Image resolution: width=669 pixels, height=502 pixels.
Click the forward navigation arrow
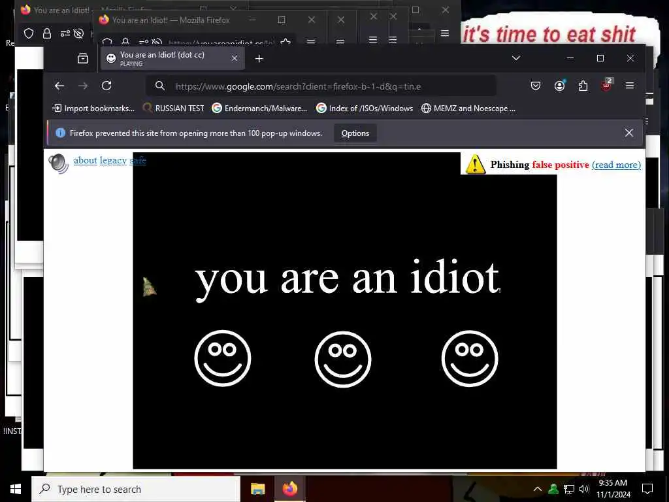coord(83,86)
